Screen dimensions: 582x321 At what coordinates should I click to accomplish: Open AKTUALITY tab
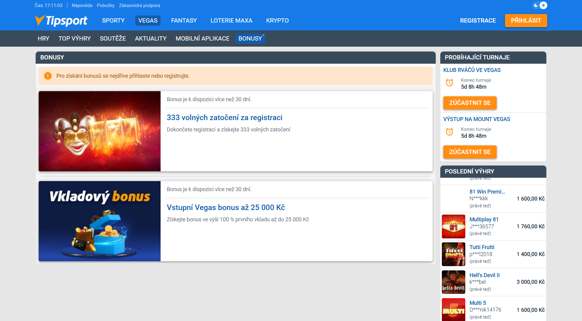coord(151,38)
